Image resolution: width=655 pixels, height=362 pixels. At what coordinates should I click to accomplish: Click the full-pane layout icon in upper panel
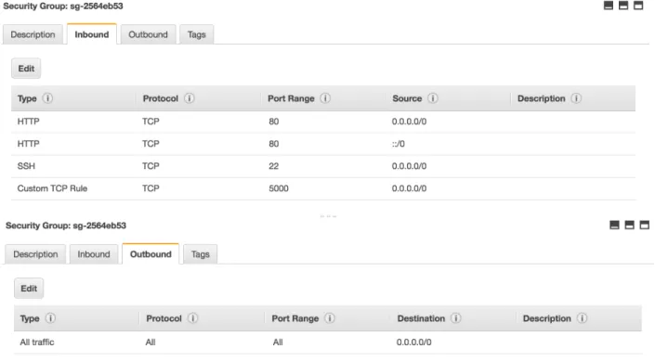click(638, 6)
